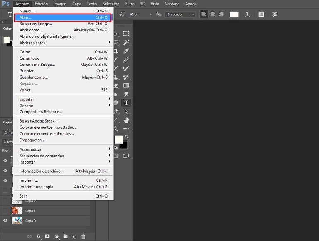Delete layer with trash icon
Viewport: 319px width, 241px height.
coord(83,236)
